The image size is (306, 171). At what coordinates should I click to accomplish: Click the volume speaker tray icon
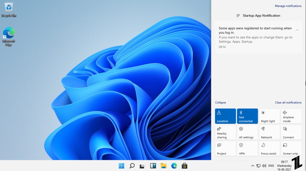click(x=264, y=166)
